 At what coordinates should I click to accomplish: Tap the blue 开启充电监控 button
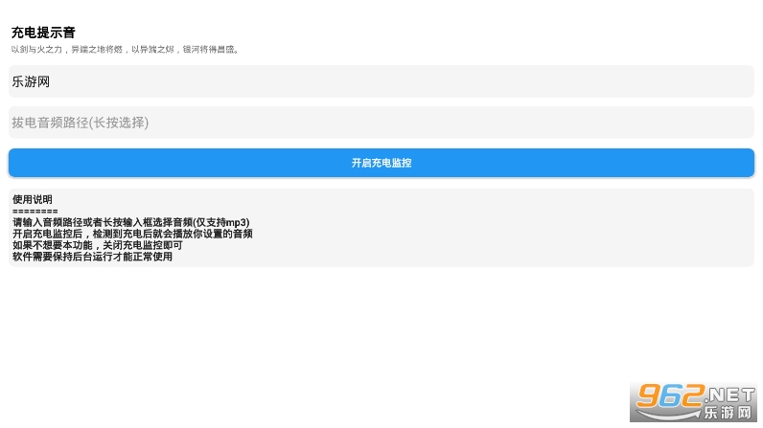[x=381, y=163]
